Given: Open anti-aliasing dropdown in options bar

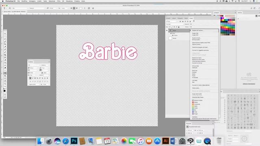Looking at the screenshot, I should tap(65, 8).
